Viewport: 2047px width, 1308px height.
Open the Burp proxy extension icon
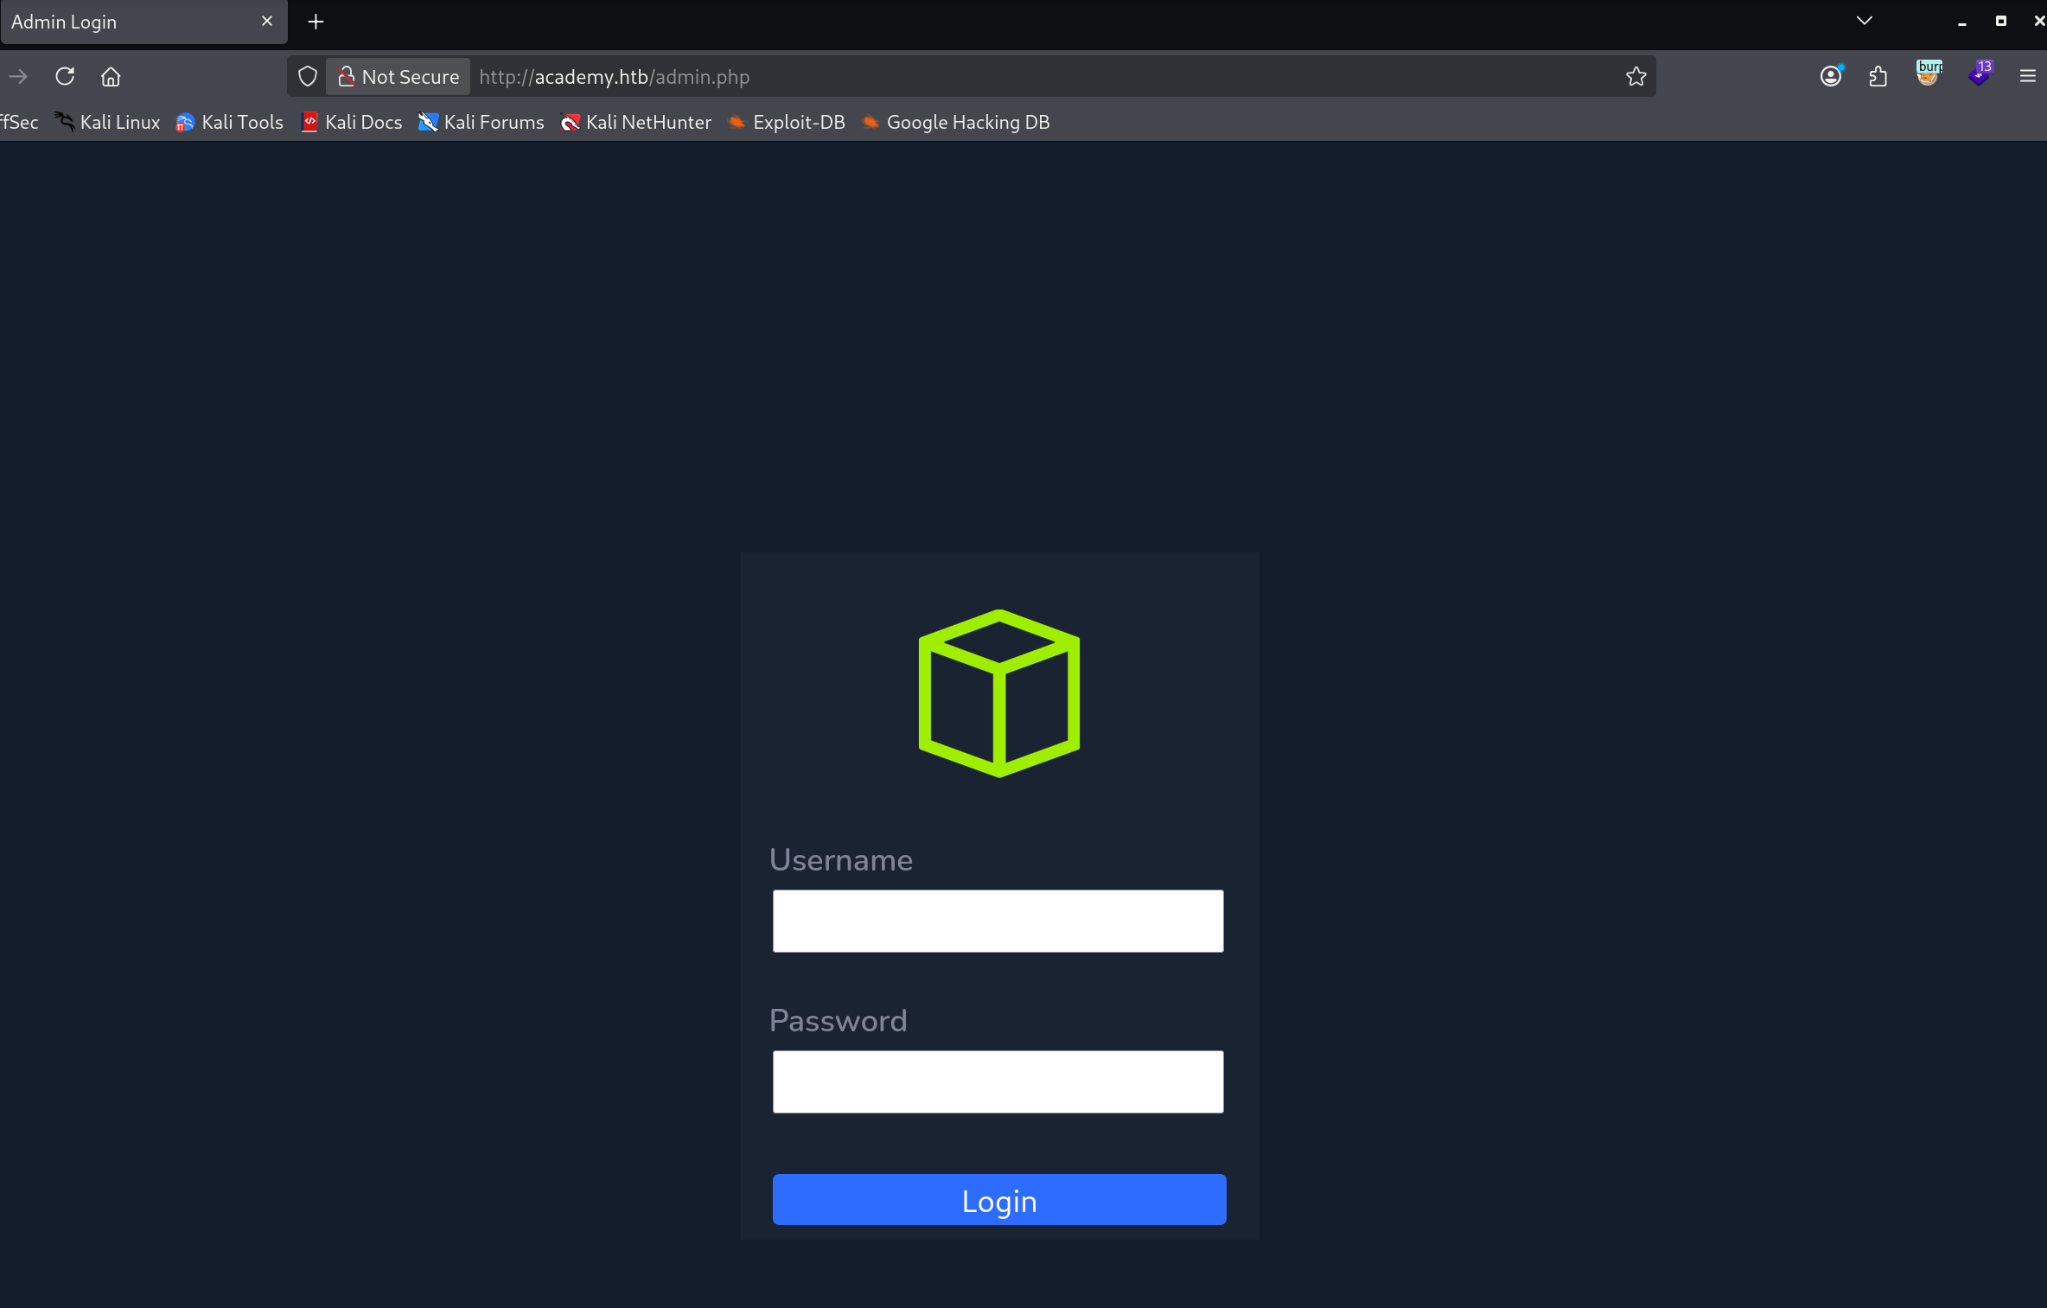[1929, 74]
